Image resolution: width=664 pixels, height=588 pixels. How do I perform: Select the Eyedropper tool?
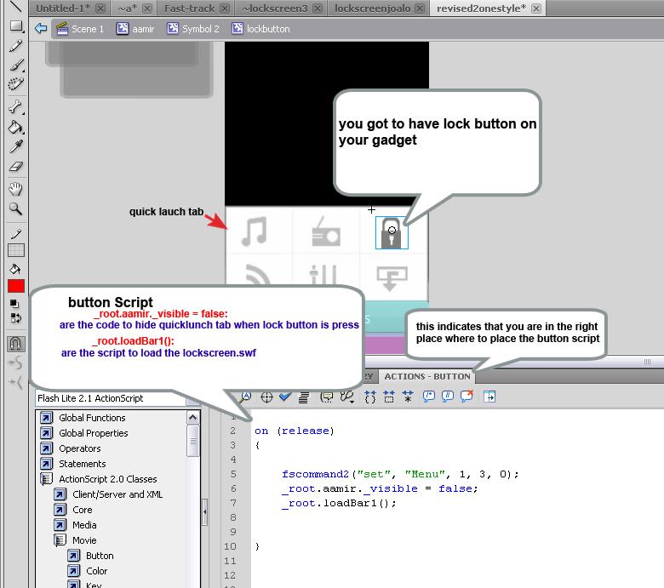click(x=16, y=146)
